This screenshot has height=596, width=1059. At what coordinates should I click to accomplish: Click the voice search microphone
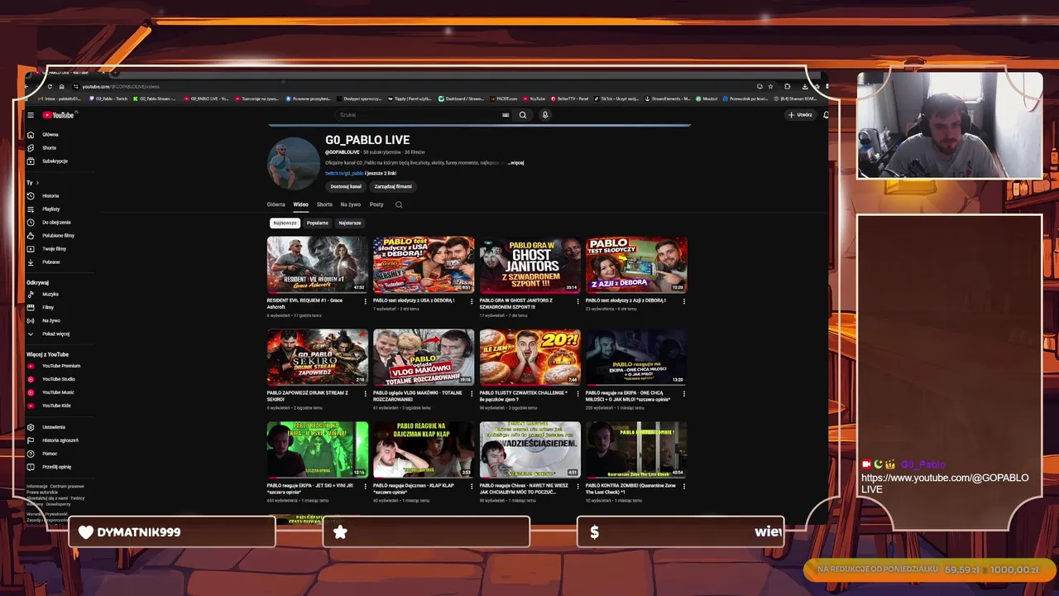pos(545,115)
